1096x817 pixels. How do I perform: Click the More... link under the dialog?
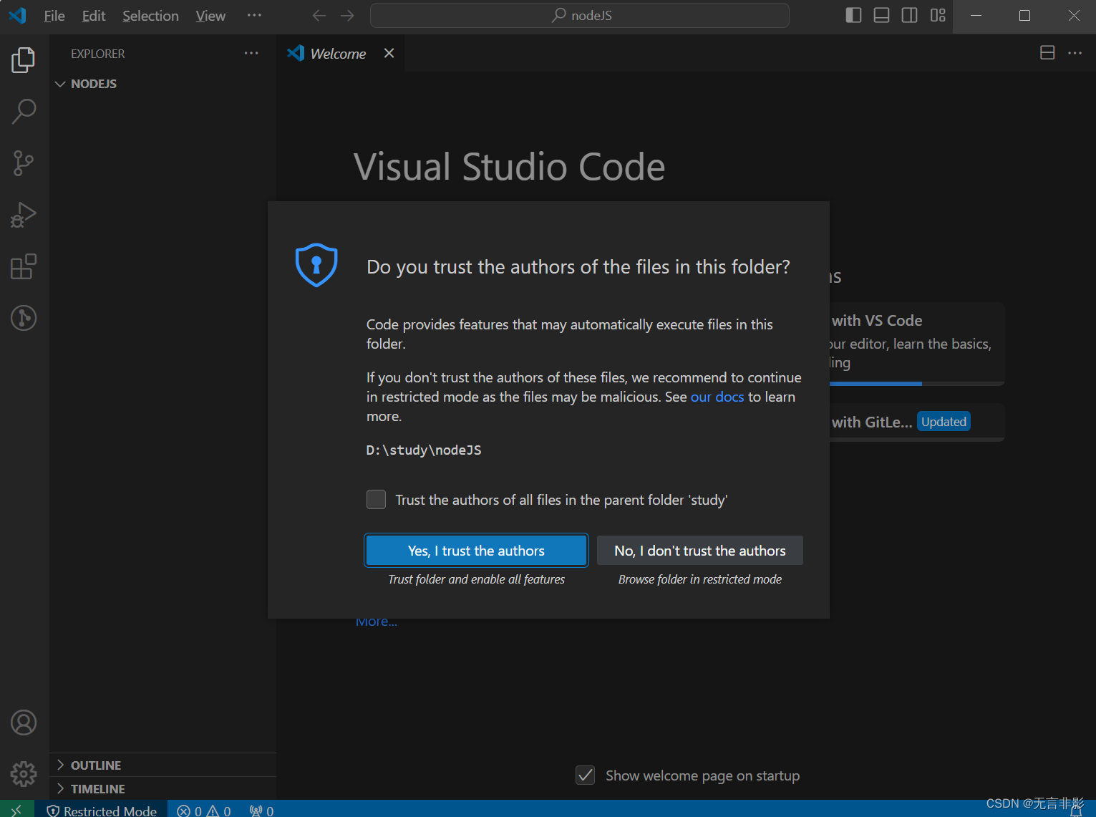click(x=377, y=622)
